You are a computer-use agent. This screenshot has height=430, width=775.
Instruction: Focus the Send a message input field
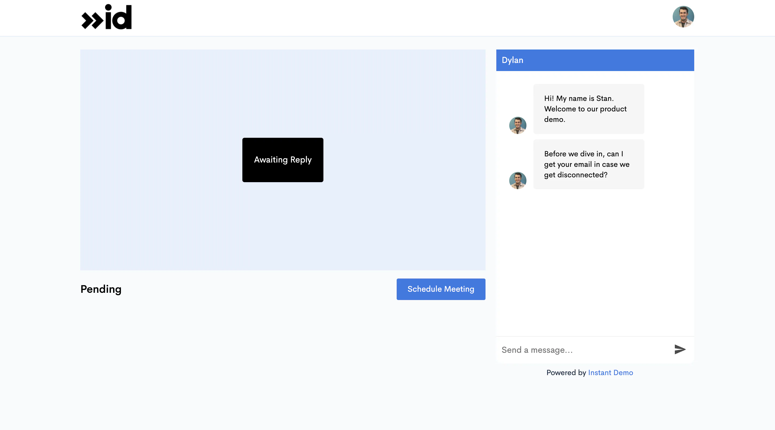[582, 350]
